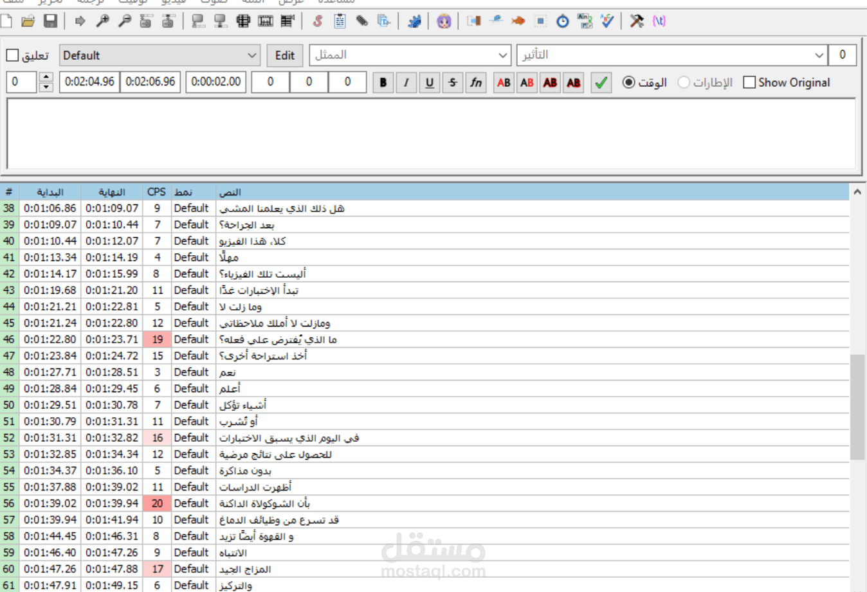This screenshot has width=867, height=592.
Task: Pick the secondary color AB swatch
Action: pyautogui.click(x=527, y=82)
